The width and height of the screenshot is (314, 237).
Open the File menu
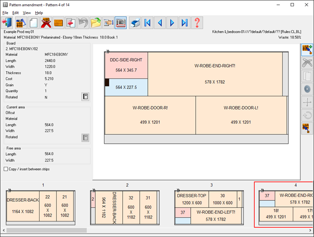point(5,13)
